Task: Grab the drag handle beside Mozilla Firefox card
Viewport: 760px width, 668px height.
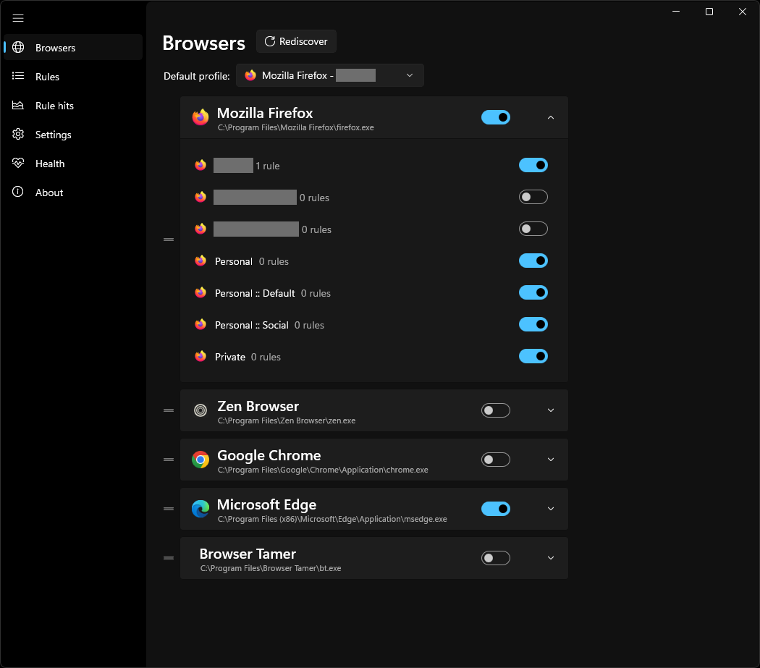Action: [x=169, y=240]
